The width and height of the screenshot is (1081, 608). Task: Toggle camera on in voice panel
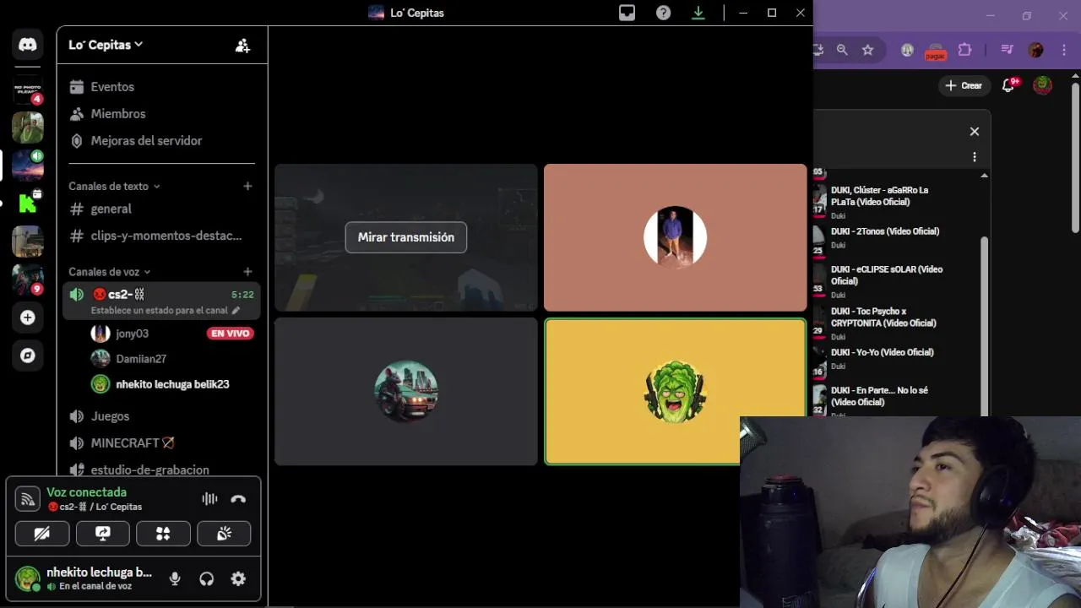[42, 534]
